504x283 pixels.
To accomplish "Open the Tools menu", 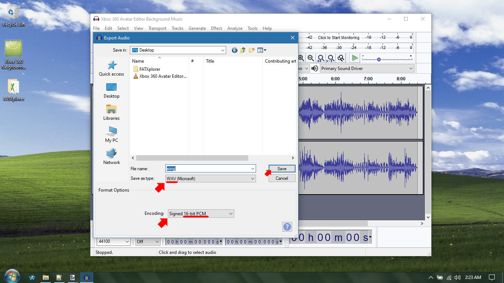I will coord(253,28).
